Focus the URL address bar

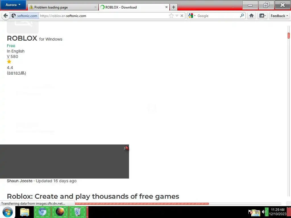[104, 16]
